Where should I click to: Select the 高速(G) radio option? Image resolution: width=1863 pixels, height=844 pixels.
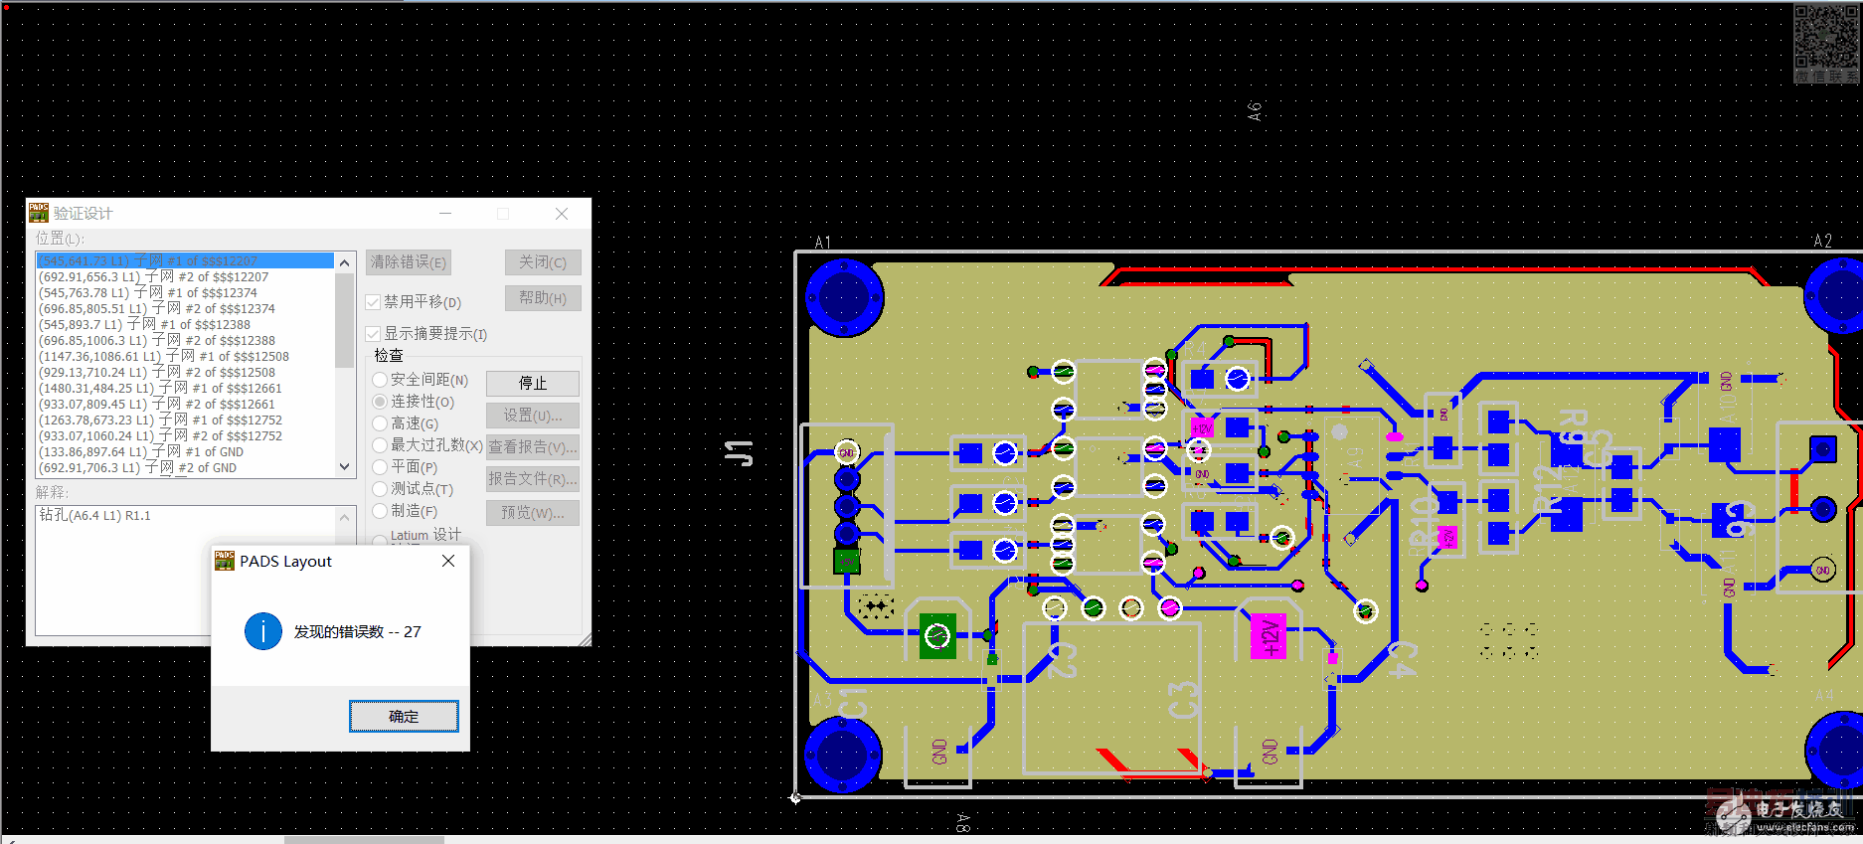[x=380, y=423]
